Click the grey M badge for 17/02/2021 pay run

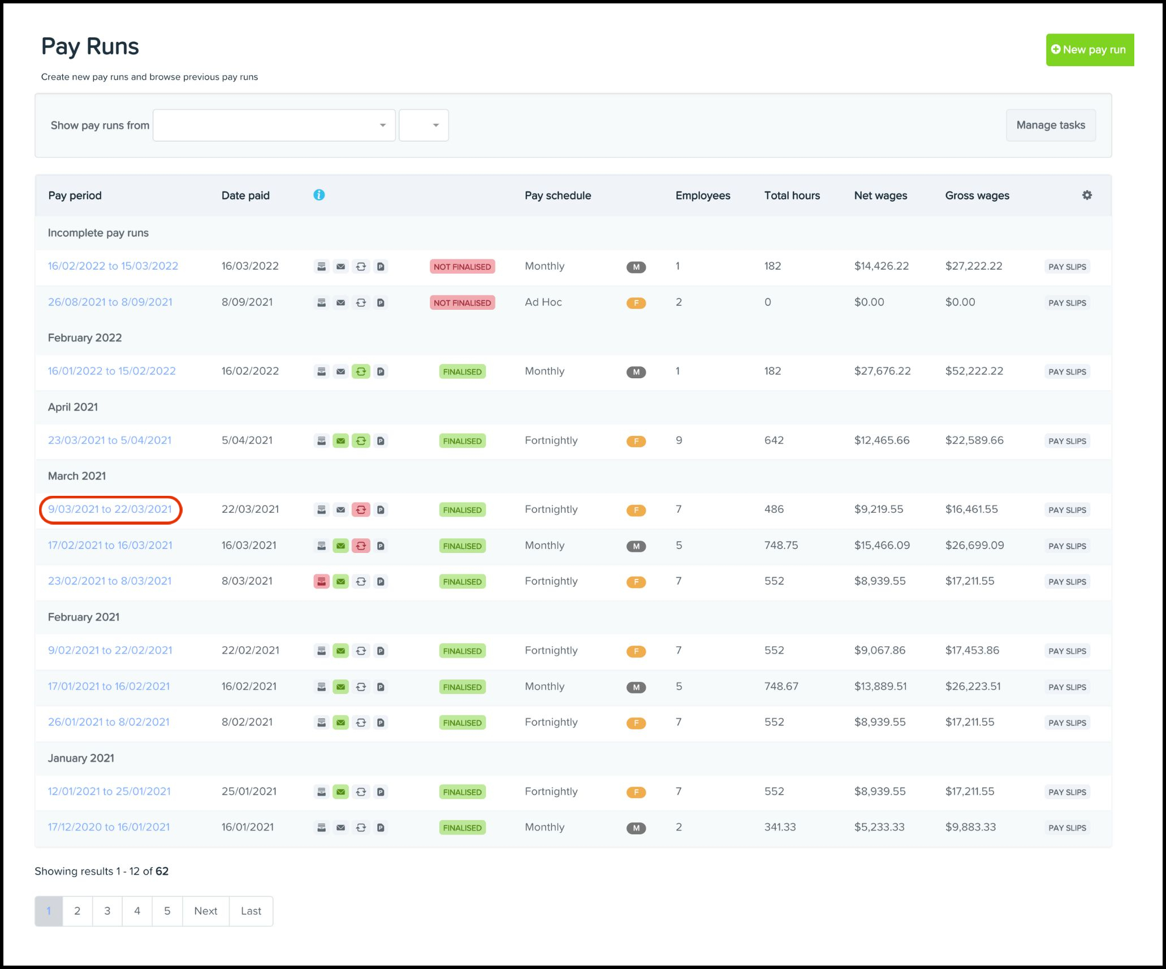pyautogui.click(x=636, y=546)
